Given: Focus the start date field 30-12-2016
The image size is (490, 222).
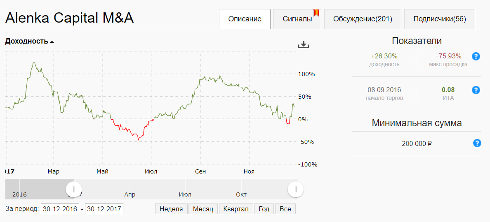Looking at the screenshot, I should [60, 209].
